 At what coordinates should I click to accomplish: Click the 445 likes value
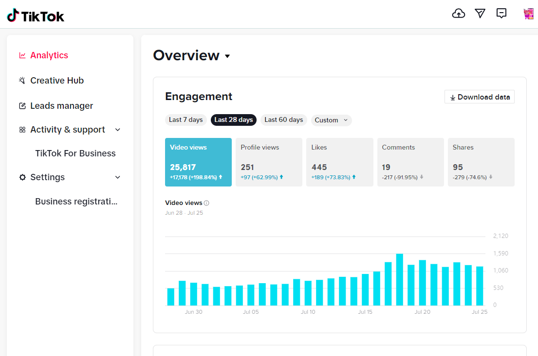(x=319, y=167)
